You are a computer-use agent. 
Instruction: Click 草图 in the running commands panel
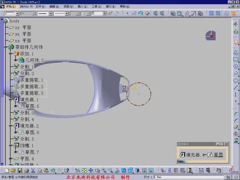coord(218,154)
